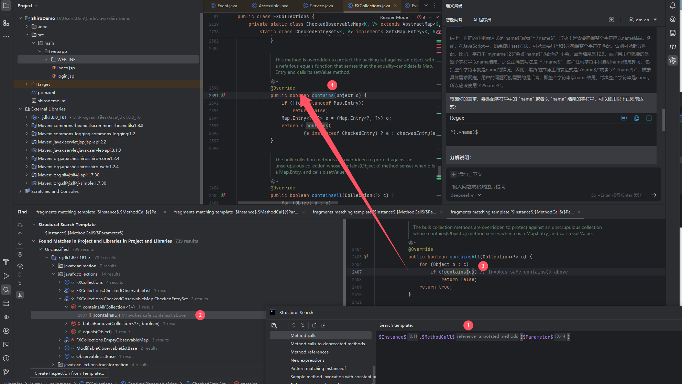Expand the FXCollections.EmptyObservableMap results
The height and width of the screenshot is (384, 682).
[60, 340]
